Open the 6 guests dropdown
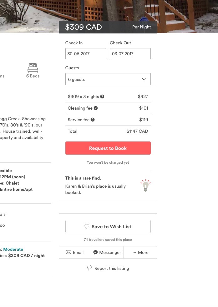Image resolution: width=218 pixels, height=307 pixels. point(108,79)
